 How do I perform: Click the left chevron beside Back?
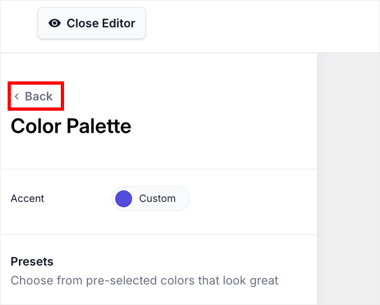click(17, 97)
